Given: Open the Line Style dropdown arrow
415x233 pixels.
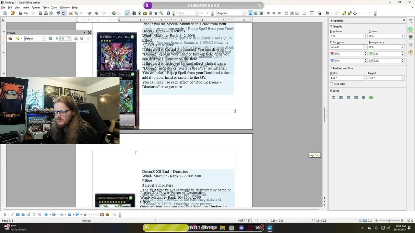Looking at the screenshot, I should [315, 13].
